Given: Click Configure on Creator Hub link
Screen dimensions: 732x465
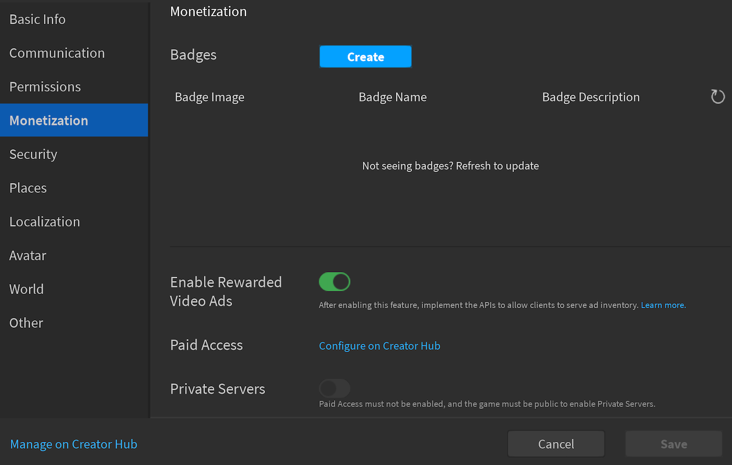Looking at the screenshot, I should (x=380, y=346).
